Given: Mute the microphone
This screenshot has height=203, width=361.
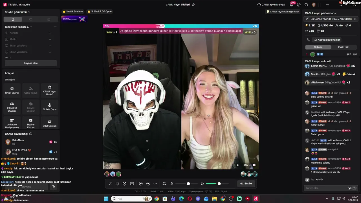Looking at the screenshot, I should [202, 184].
